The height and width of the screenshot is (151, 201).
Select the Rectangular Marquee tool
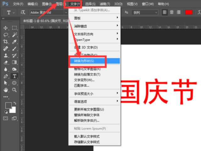[x=14, y=28]
